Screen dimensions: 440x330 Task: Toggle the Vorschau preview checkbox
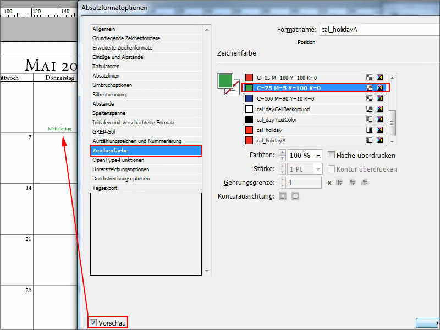(93, 323)
